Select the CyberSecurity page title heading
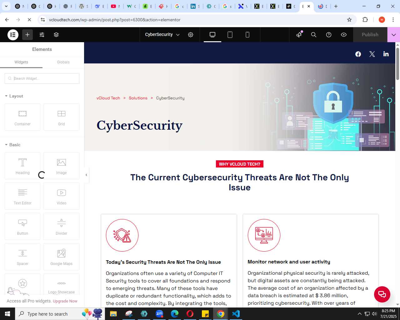This screenshot has height=320, width=400. pos(139,125)
